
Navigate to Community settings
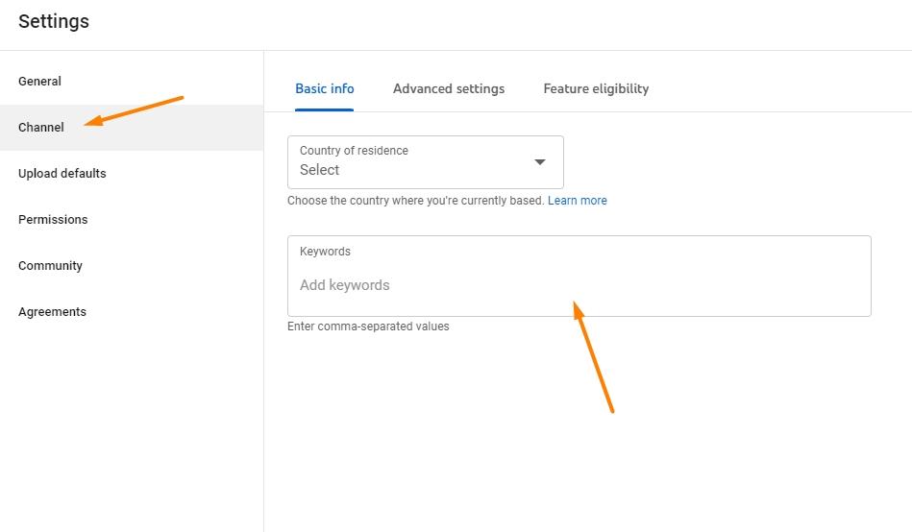[50, 266]
